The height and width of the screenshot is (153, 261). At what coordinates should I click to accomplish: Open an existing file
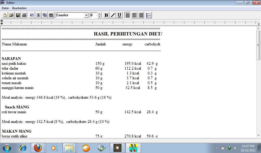11,15
